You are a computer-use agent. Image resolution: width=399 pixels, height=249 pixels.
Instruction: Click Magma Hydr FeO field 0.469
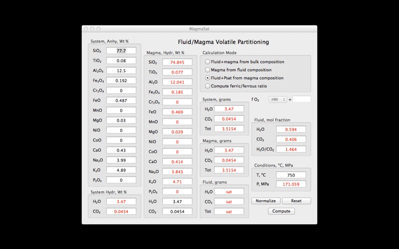pos(178,112)
